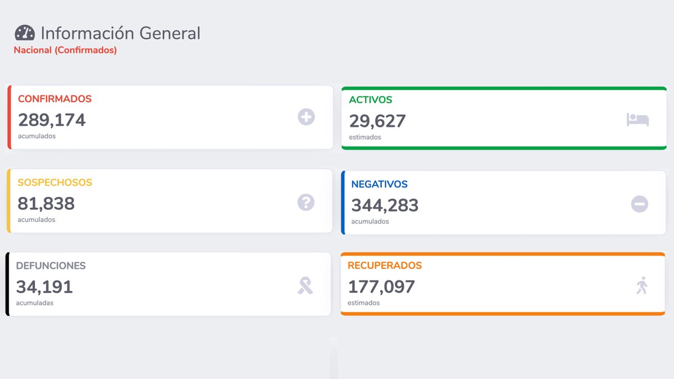
Task: Click the active cases number 29,627
Action: tap(377, 121)
